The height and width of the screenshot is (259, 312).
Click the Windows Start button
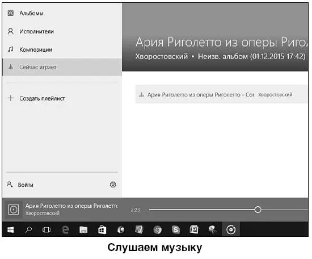[11, 229]
